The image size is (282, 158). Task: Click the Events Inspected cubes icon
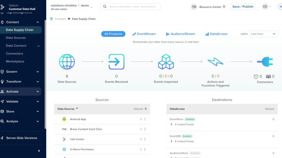(x=166, y=62)
